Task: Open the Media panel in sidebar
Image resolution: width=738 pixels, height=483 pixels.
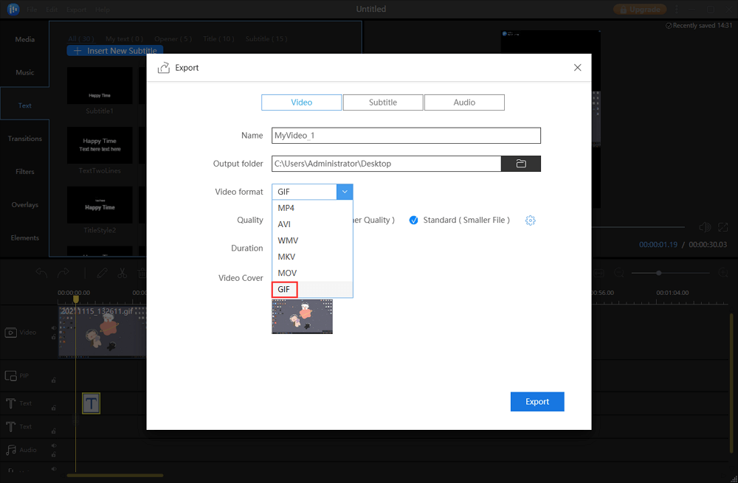Action: (24, 40)
